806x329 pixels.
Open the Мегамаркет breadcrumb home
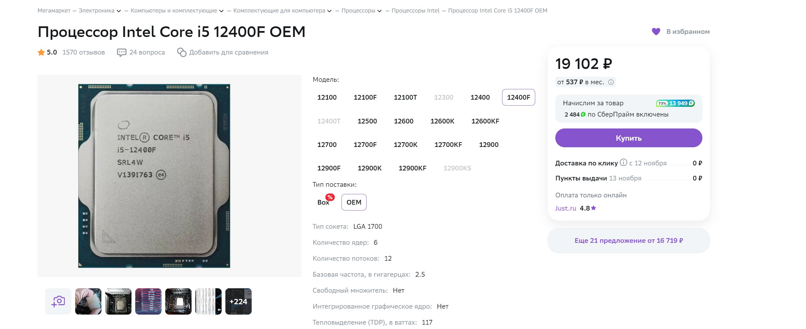[x=54, y=11]
